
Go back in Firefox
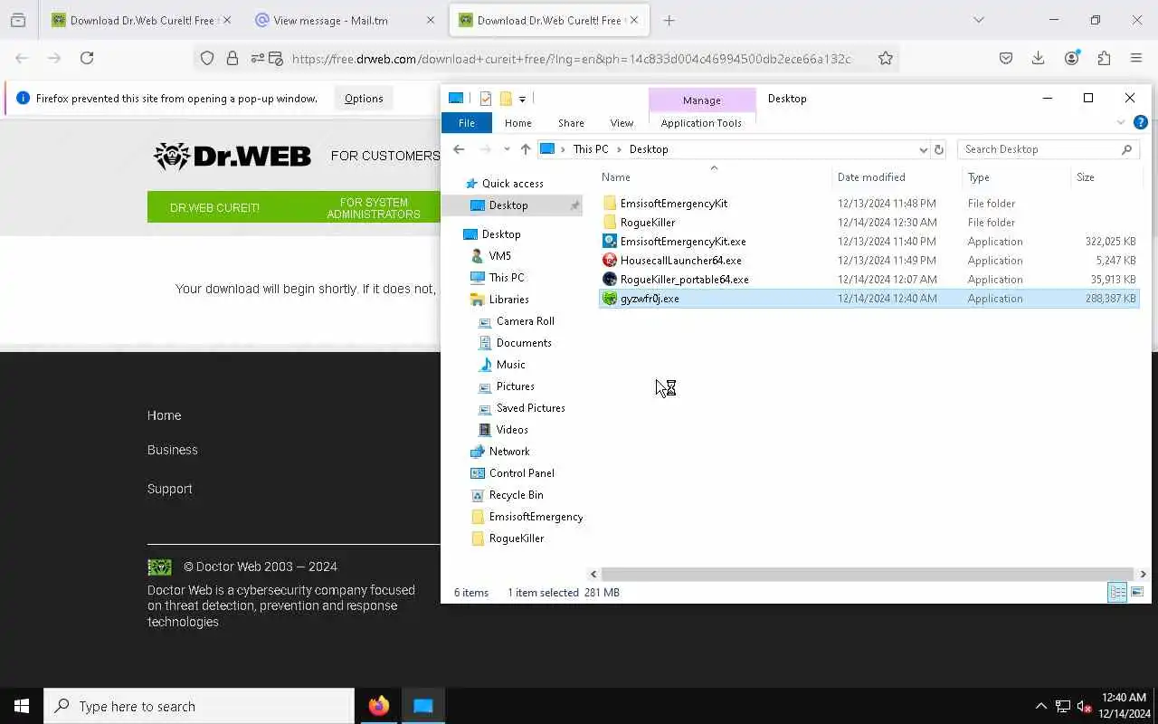22,58
